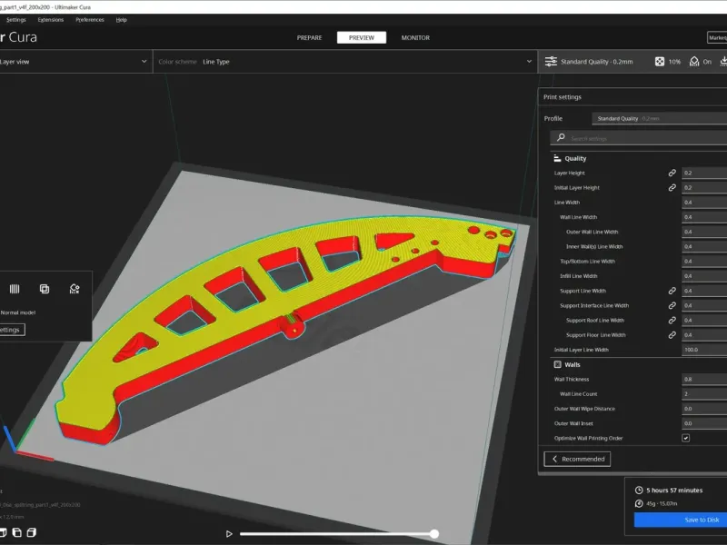Screen dimensions: 727x545
Task: Click Save to Disk button
Action: [680, 520]
